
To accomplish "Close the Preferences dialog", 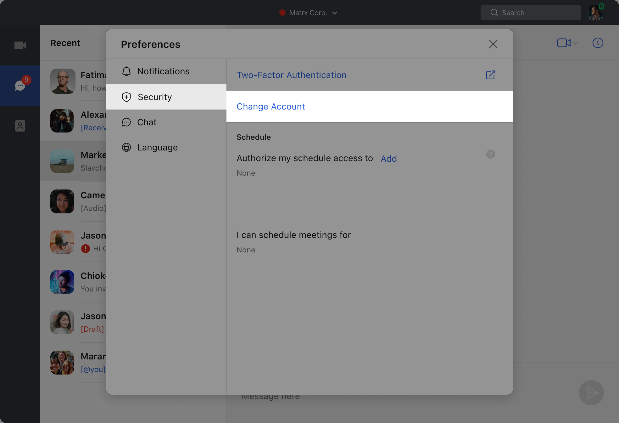I will tap(493, 44).
